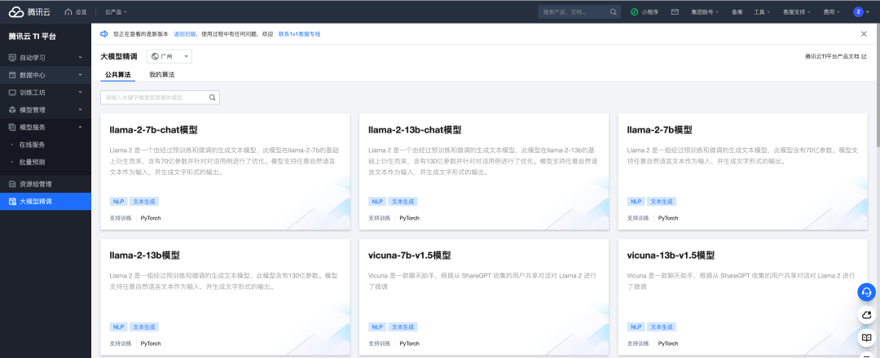The height and width of the screenshot is (358, 880).
Task: Open the 小程序 mini program icon
Action: pyautogui.click(x=635, y=11)
